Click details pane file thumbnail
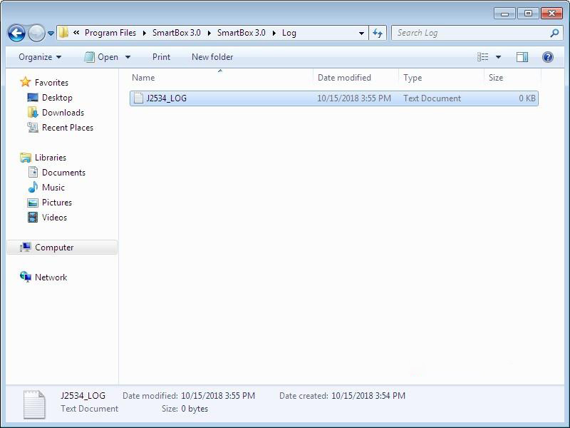The image size is (570, 428). click(x=34, y=404)
